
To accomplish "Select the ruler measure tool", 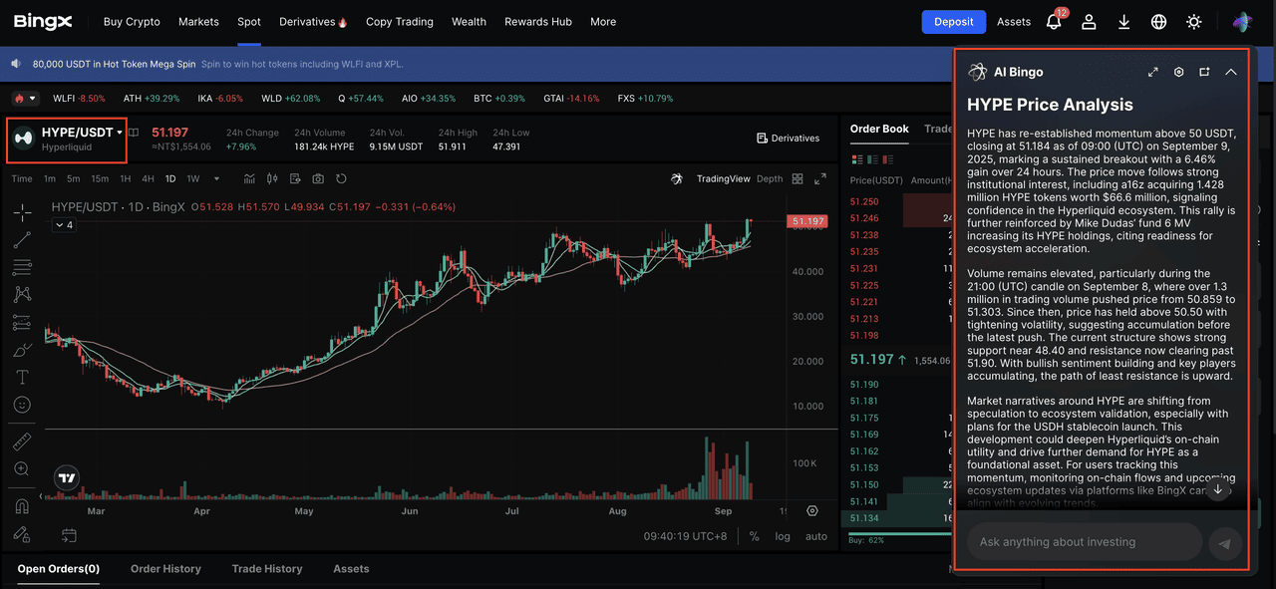I will [x=22, y=442].
